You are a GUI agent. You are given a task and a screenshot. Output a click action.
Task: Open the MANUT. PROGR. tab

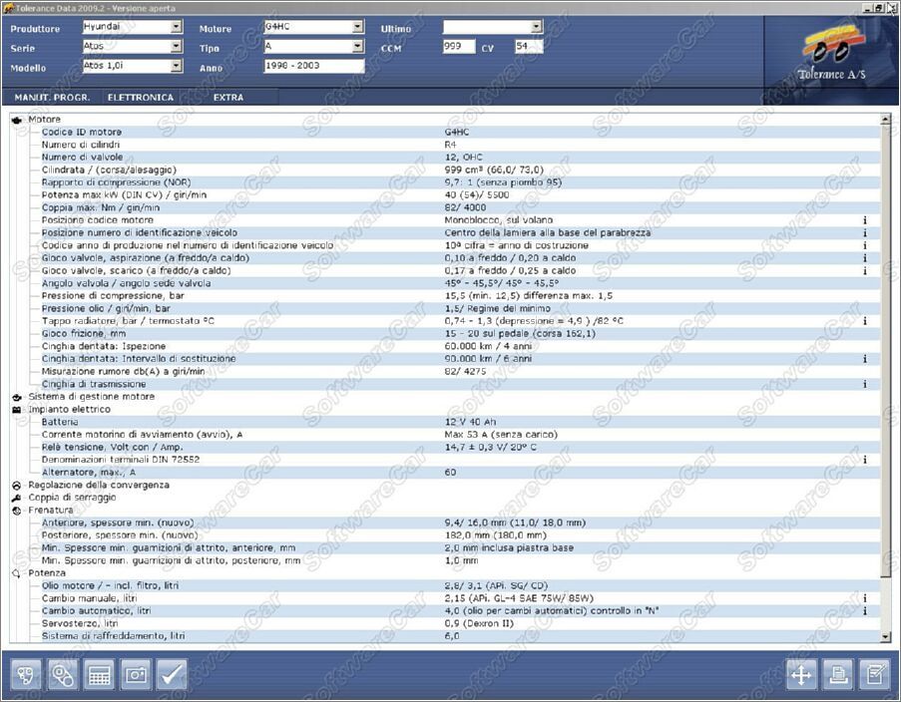(52, 98)
